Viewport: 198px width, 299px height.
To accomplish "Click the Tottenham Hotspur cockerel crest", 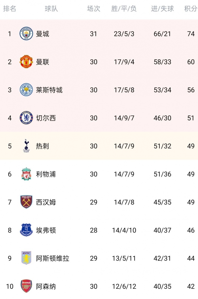I will 26,146.
